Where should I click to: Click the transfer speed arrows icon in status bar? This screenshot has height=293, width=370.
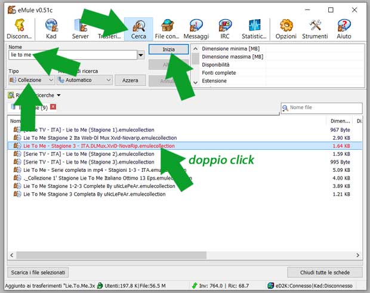pos(195,285)
